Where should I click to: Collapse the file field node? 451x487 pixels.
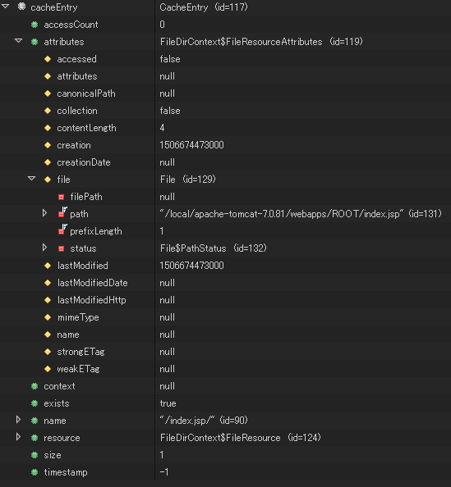point(32,179)
